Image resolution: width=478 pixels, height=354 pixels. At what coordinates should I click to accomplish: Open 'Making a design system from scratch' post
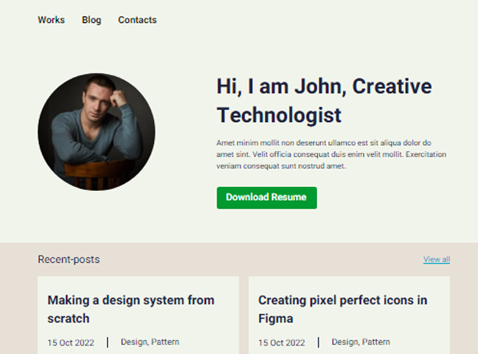[x=131, y=310]
